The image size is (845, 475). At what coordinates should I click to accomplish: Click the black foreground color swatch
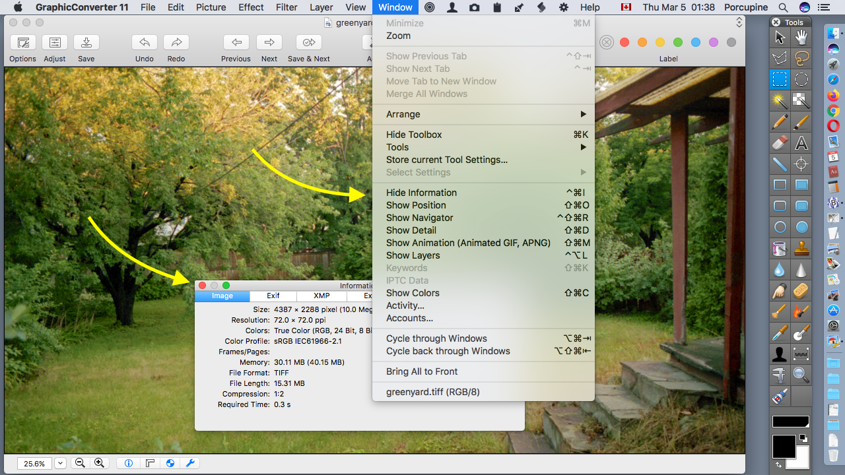point(784,446)
